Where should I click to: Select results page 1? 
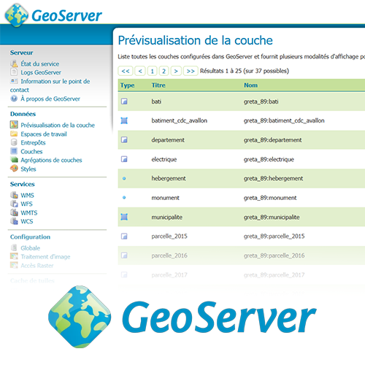(x=153, y=71)
